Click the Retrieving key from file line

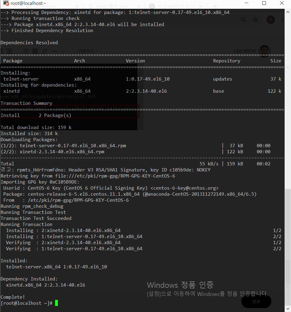pos(88,176)
